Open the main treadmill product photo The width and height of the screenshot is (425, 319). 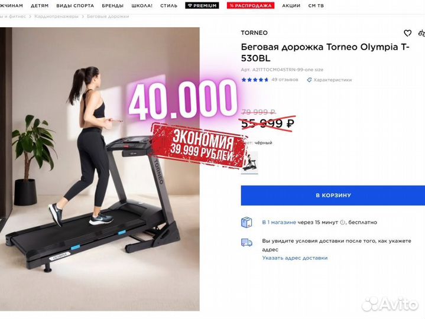pos(100,169)
